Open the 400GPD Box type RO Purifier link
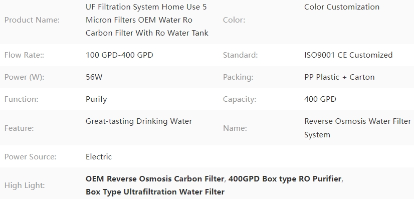The image size is (414, 199). pos(285,179)
